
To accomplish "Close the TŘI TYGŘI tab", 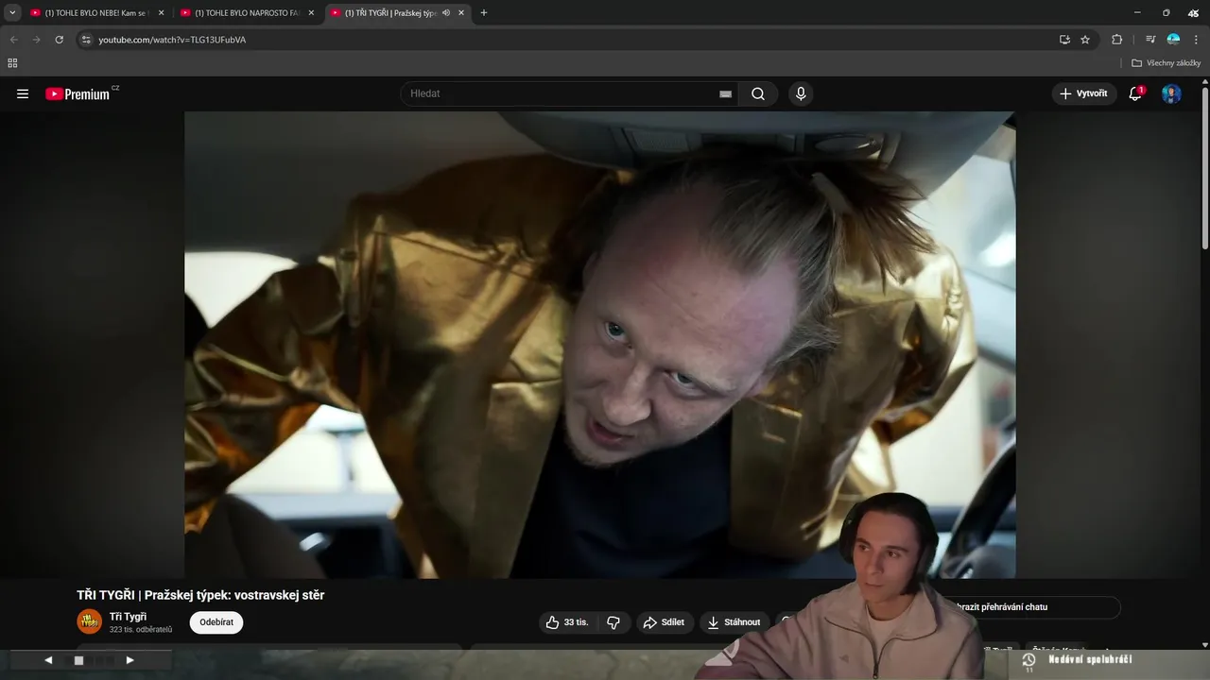I will click(461, 13).
